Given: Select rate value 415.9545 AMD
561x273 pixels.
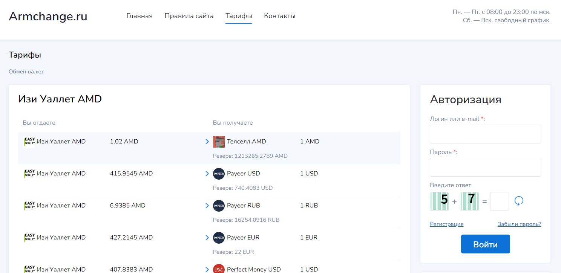Looking at the screenshot, I should (131, 174).
